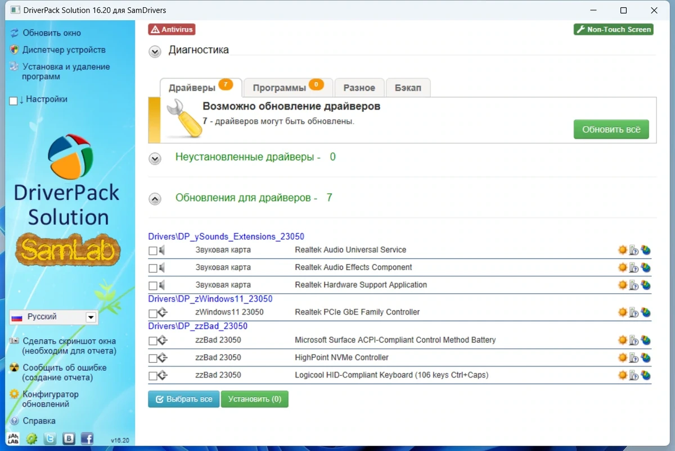Image resolution: width=675 pixels, height=451 pixels.
Task: Open the SamLab icon in bottom bar
Action: click(13, 438)
